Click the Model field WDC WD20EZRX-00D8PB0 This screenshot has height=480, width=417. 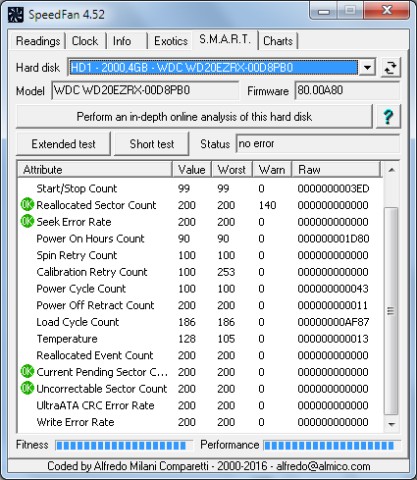[x=145, y=90]
